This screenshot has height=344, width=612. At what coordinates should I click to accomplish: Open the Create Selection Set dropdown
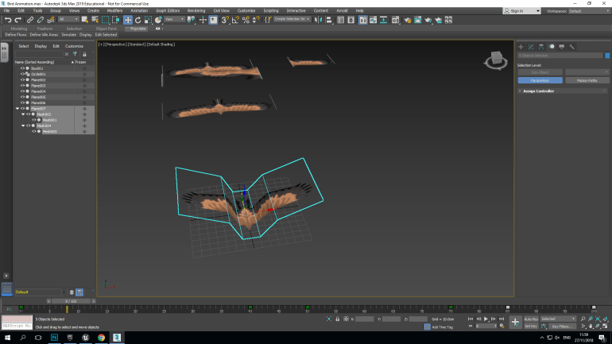292,19
